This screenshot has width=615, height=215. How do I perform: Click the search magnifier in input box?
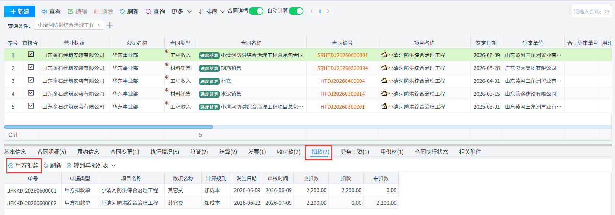click(x=607, y=11)
